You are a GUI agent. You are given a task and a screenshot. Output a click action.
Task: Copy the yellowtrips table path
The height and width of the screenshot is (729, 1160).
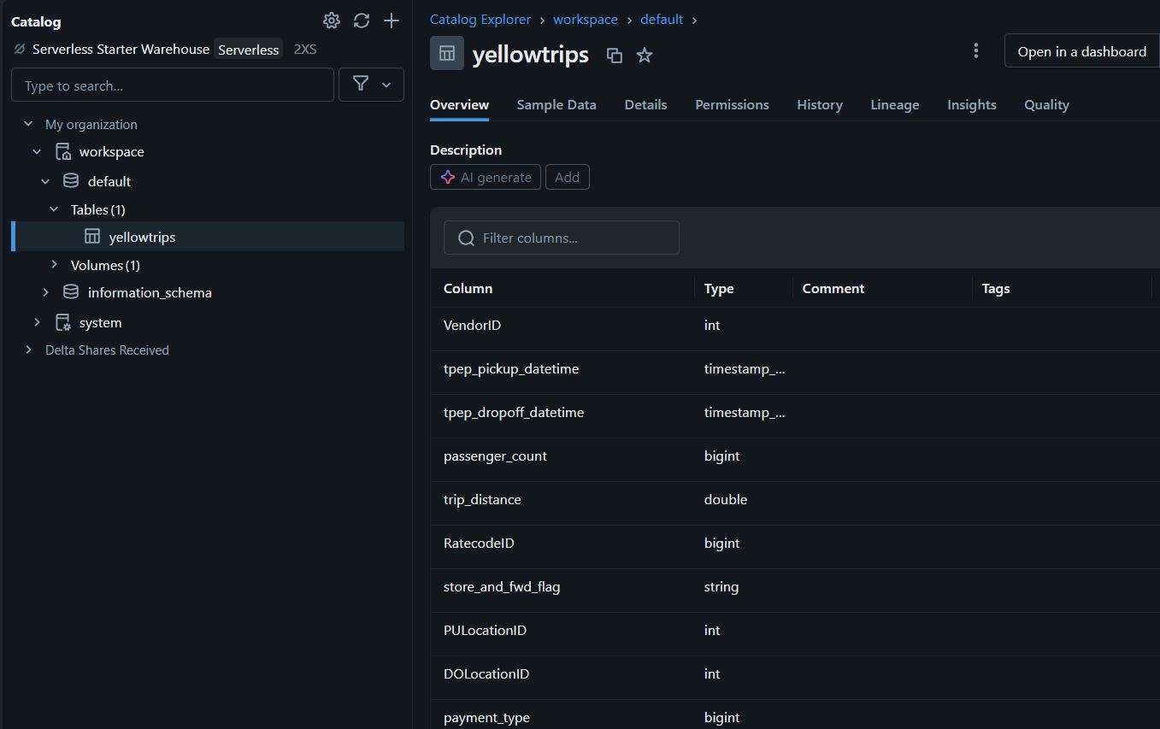[614, 55]
